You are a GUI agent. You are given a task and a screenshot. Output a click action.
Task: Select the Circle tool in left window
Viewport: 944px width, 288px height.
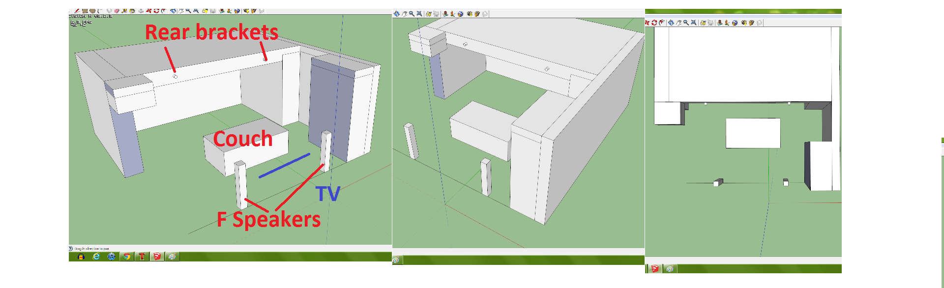(92, 11)
